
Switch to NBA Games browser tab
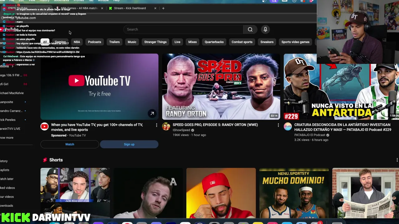click(79, 8)
